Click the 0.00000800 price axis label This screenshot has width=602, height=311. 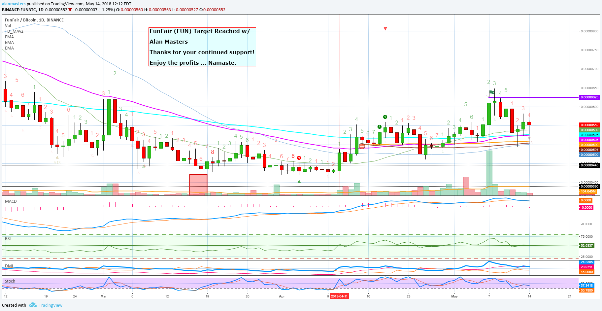[590, 31]
